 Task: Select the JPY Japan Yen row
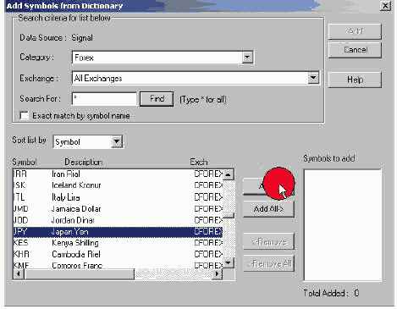coord(118,232)
